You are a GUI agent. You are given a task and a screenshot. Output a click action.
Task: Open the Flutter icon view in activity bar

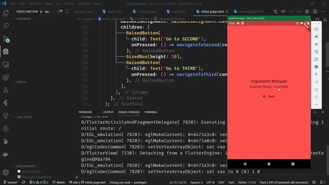[6, 103]
